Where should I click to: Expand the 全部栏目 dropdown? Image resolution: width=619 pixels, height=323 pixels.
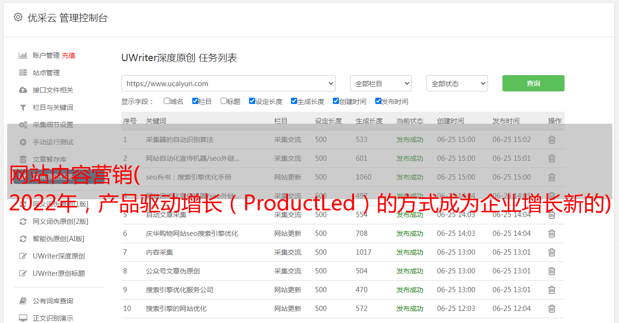click(x=381, y=83)
